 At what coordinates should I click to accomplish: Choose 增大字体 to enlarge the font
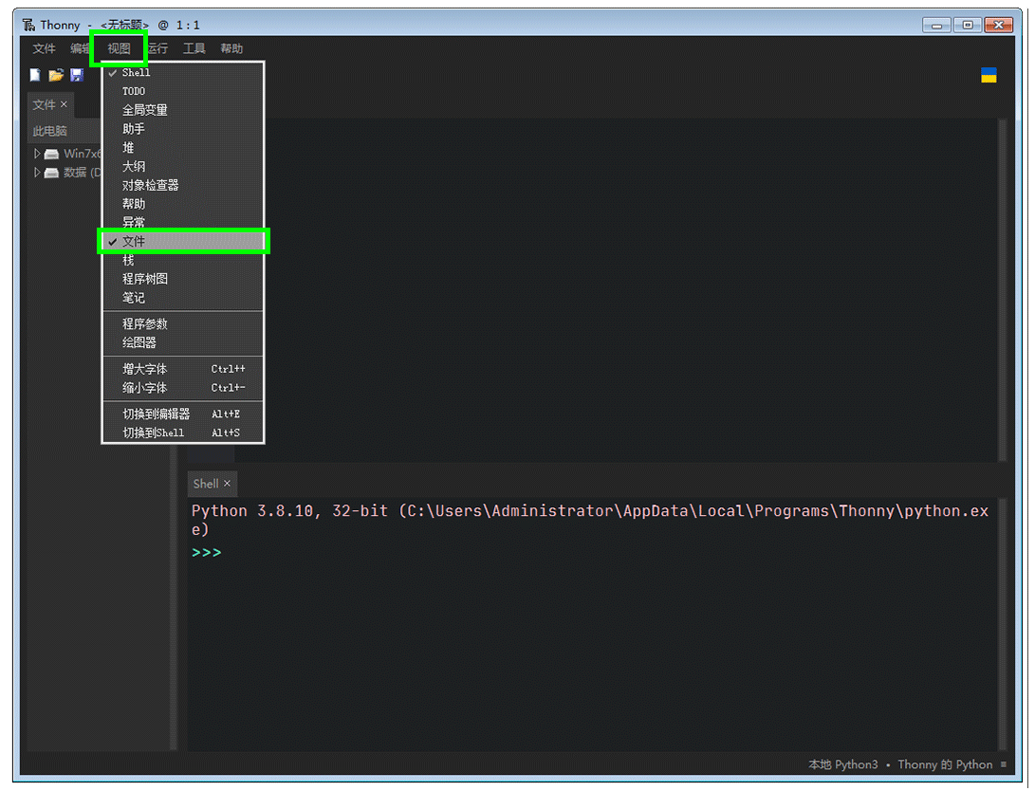click(183, 369)
